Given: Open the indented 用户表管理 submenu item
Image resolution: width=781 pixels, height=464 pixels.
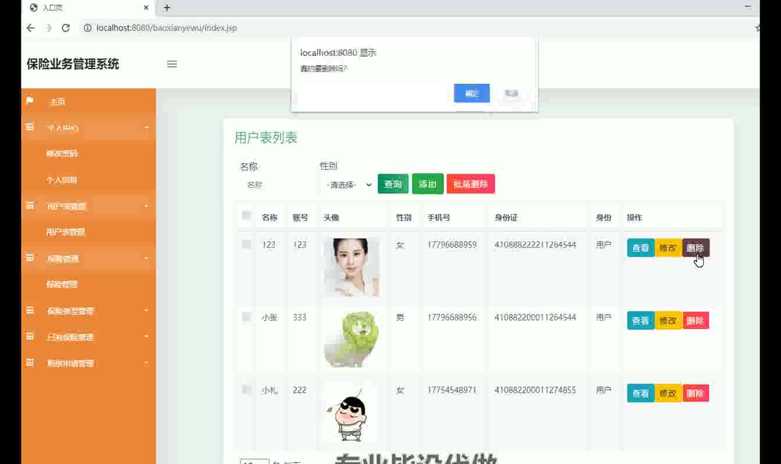Looking at the screenshot, I should [66, 232].
